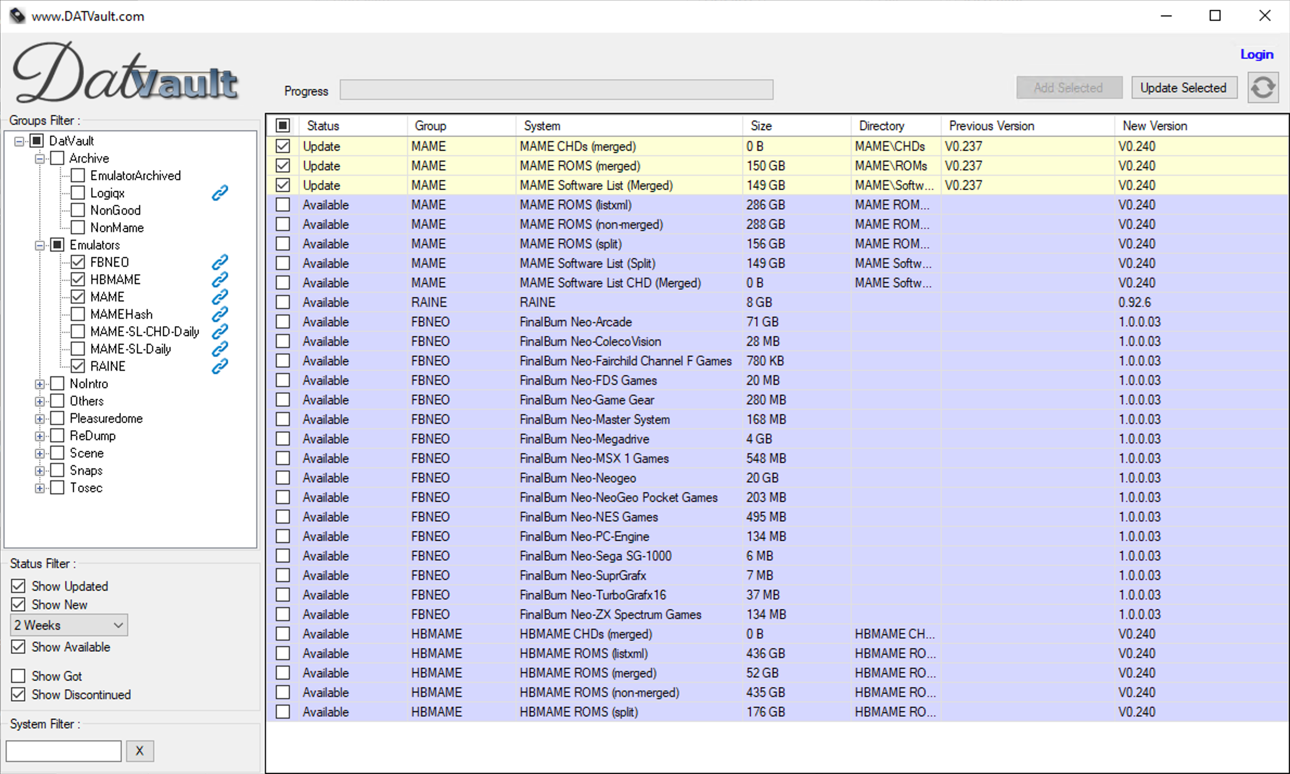Check the FinalBurn Neo-Arcade row checkbox
This screenshot has width=1290, height=774.
[x=283, y=322]
